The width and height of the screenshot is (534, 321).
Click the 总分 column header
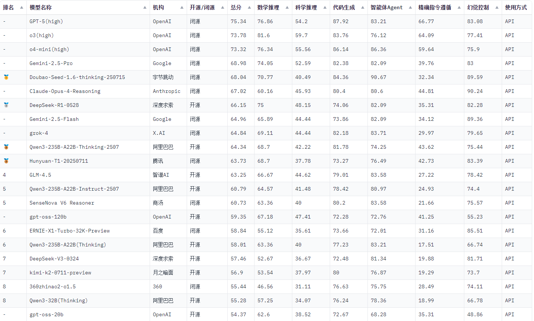pos(241,7)
